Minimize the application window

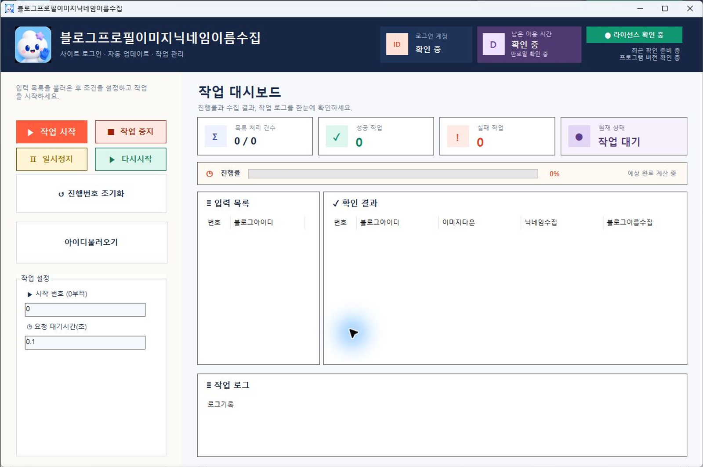[x=640, y=8]
